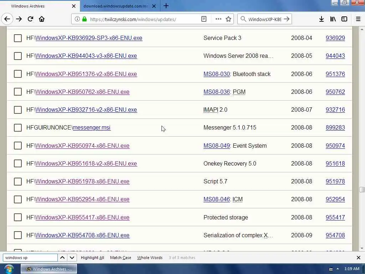The width and height of the screenshot is (365, 274).
Task: Download the messenger.msi link
Action: (x=92, y=128)
